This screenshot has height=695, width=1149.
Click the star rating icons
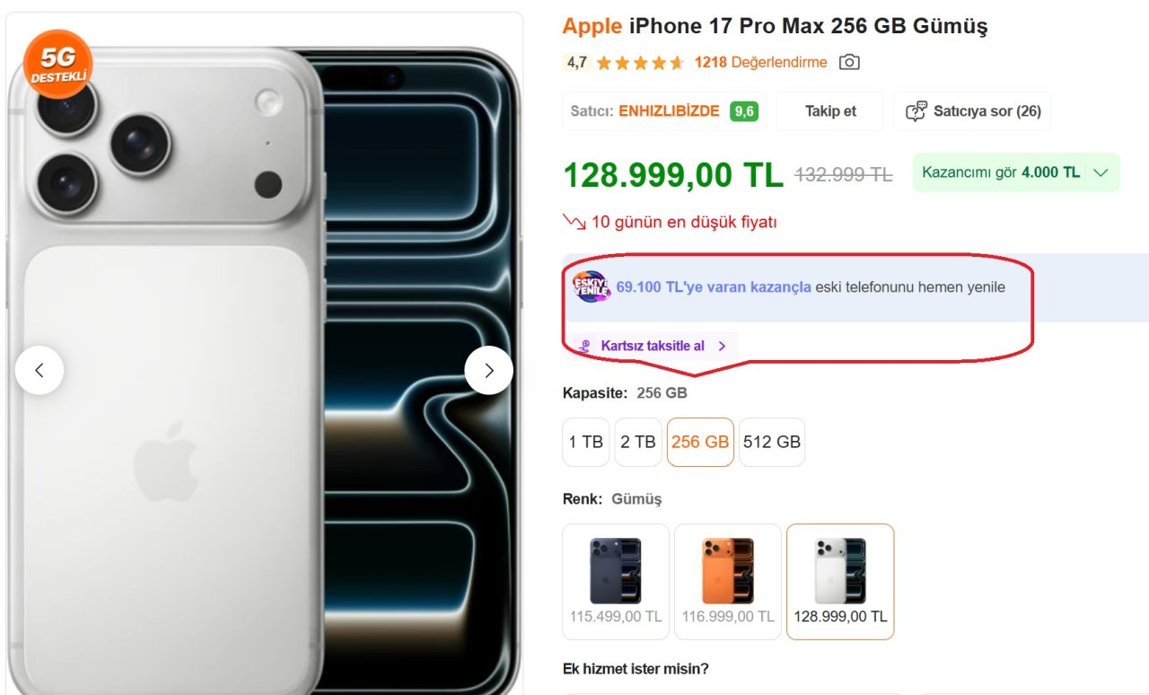click(639, 63)
